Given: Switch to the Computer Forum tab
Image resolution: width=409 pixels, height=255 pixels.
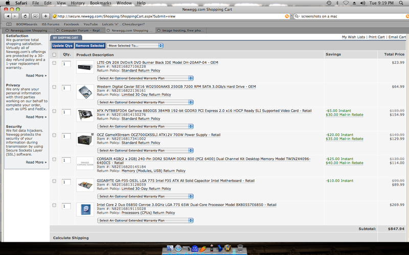Looking at the screenshot, I should coord(80,31).
